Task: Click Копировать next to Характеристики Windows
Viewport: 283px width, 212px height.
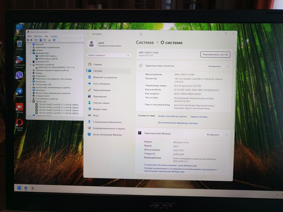Action: point(213,135)
